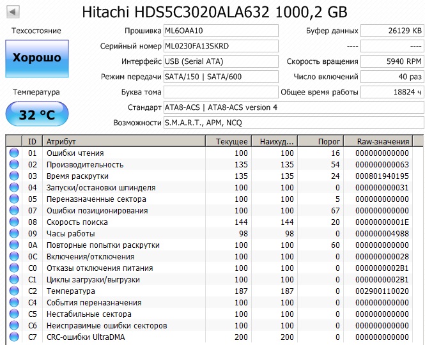This screenshot has width=425, height=345.
Task: Click status icon for C2 Температура
Action: click(14, 291)
